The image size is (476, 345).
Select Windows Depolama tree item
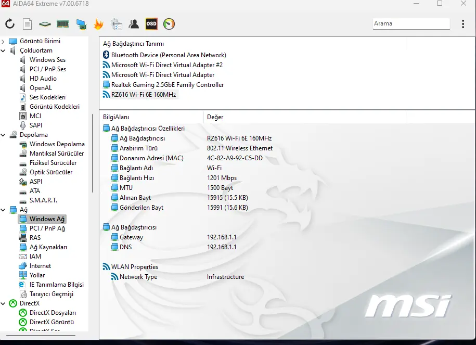pyautogui.click(x=57, y=144)
